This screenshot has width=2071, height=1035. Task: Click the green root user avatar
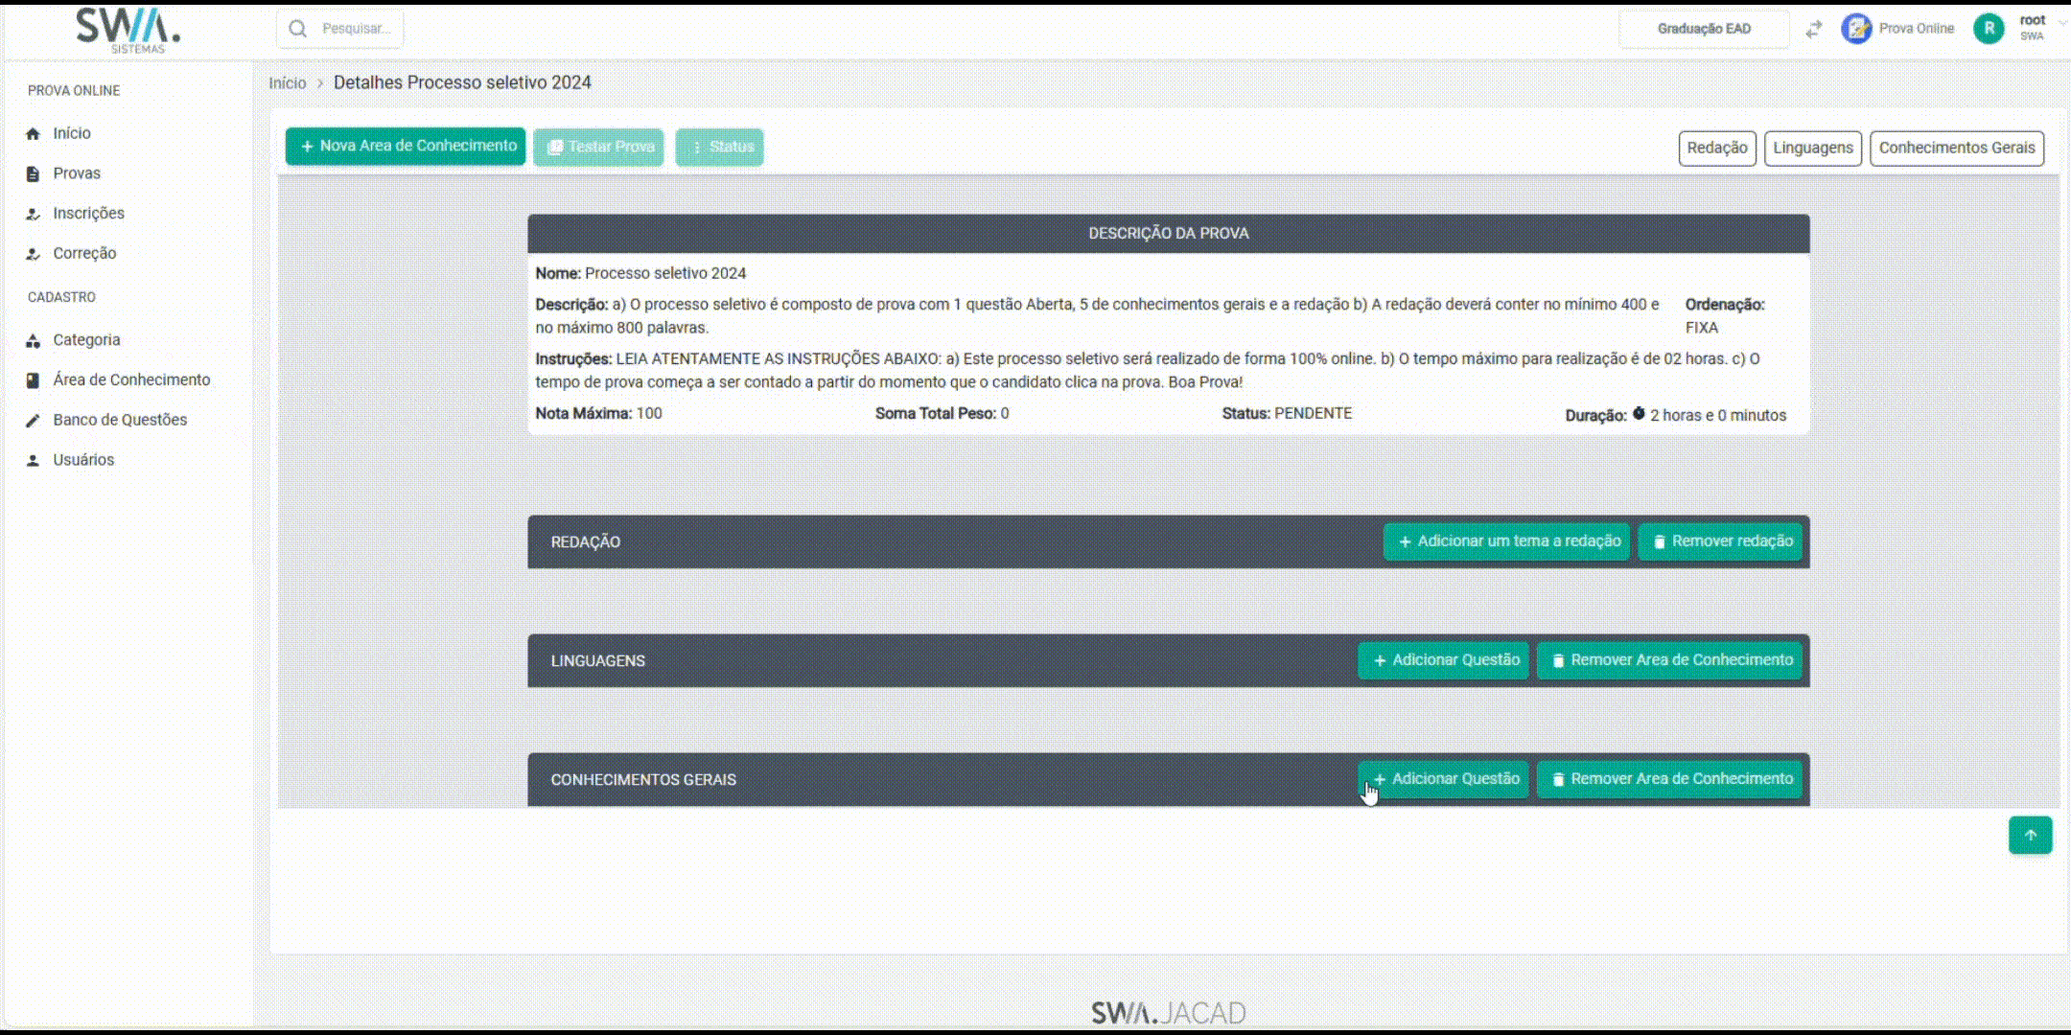(1989, 29)
